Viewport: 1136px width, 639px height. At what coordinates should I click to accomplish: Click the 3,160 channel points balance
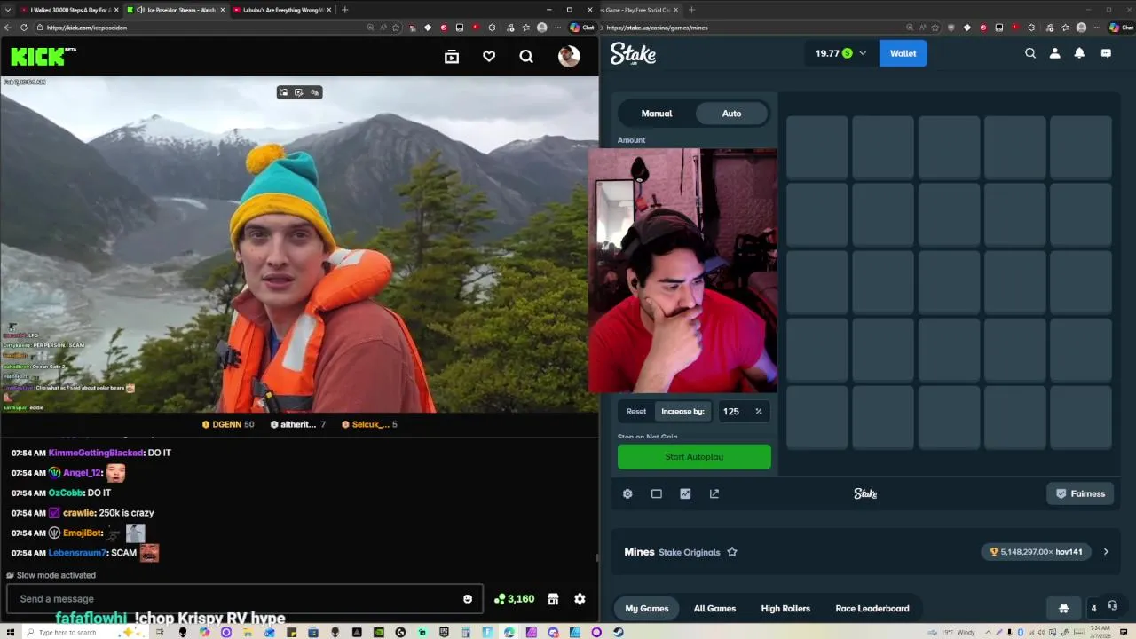point(514,599)
